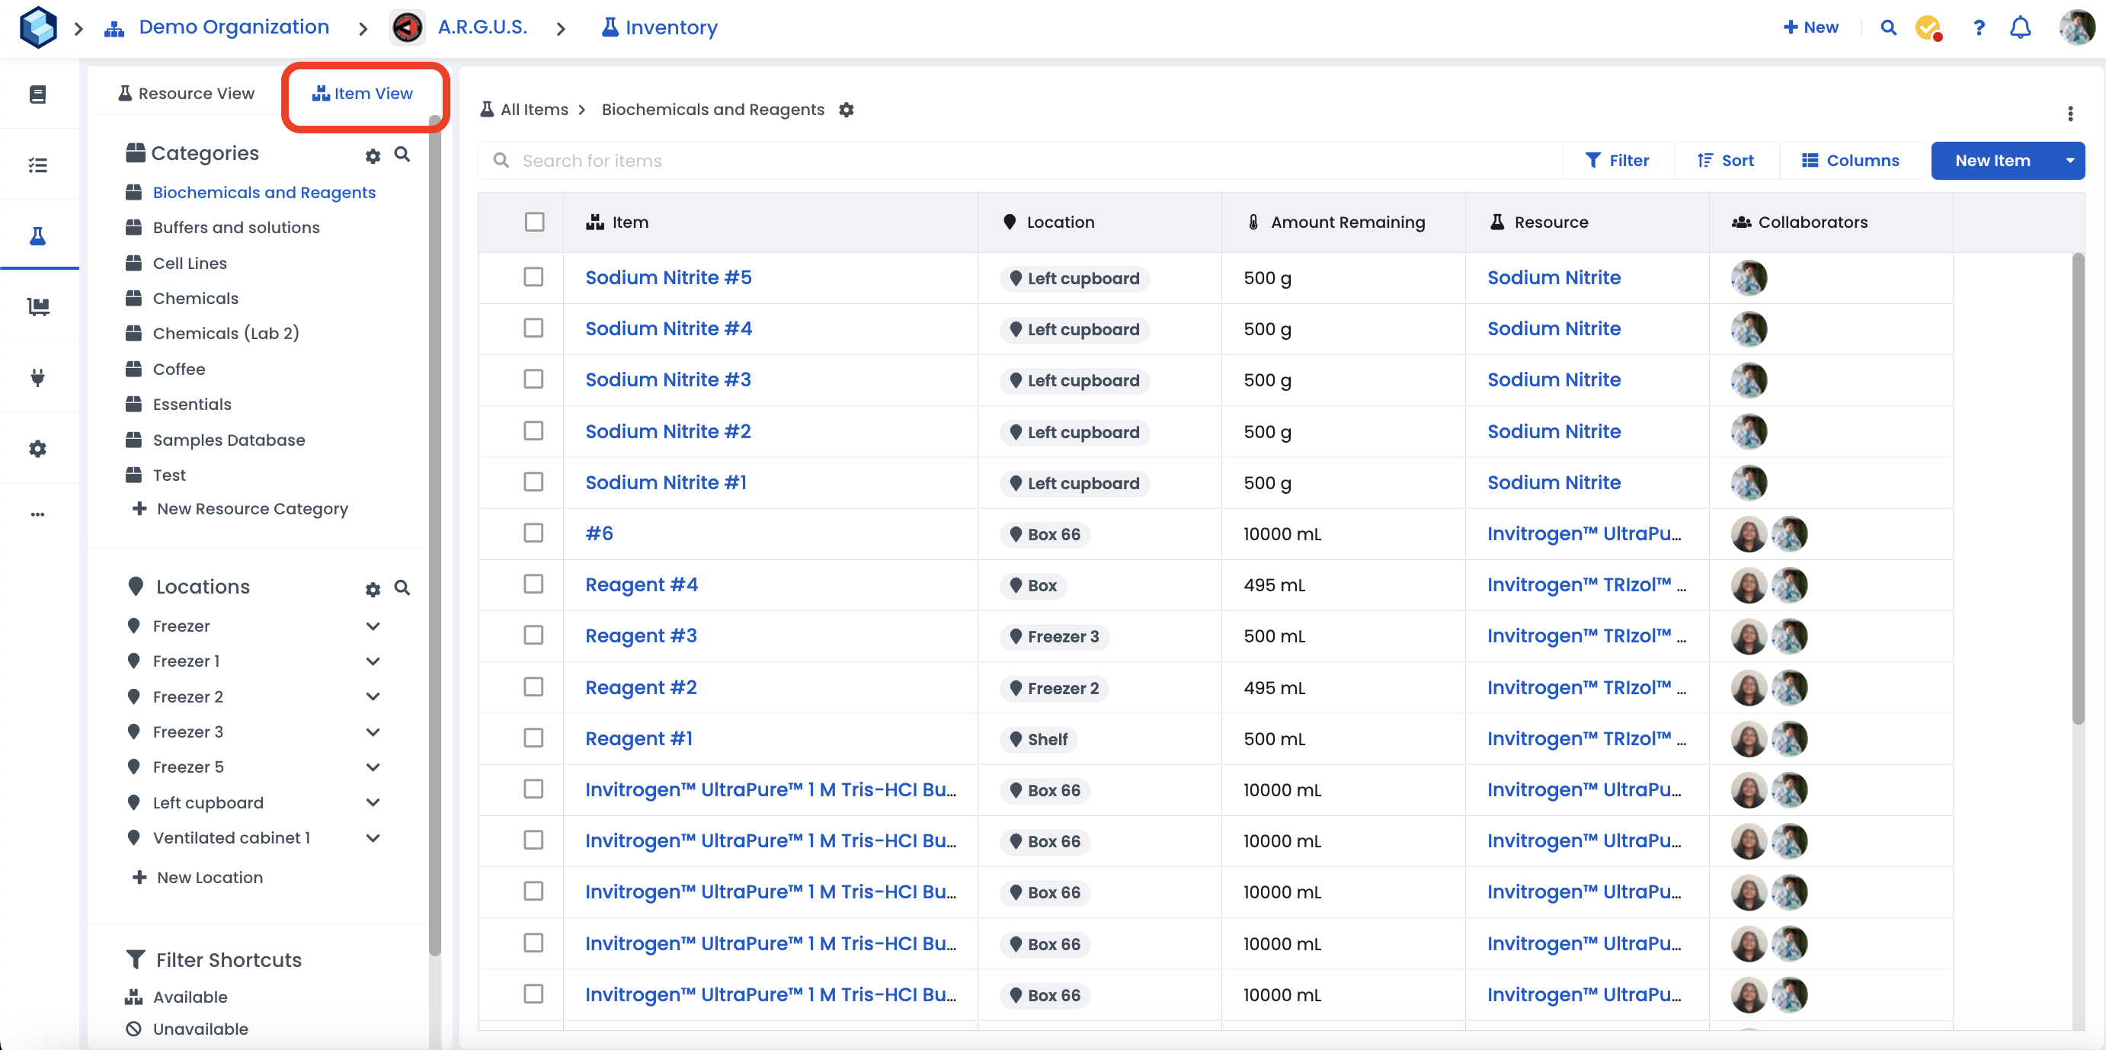The image size is (2106, 1050).
Task: Open the Sodium Nitrite #3 item link
Action: point(667,380)
